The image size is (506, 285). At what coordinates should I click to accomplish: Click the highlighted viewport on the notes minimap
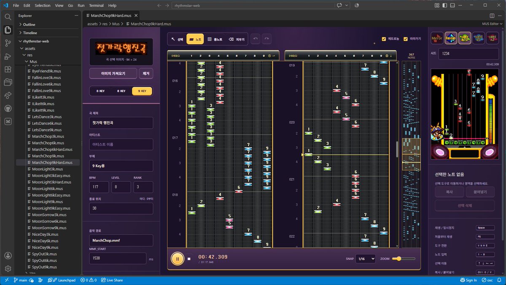[x=411, y=154]
